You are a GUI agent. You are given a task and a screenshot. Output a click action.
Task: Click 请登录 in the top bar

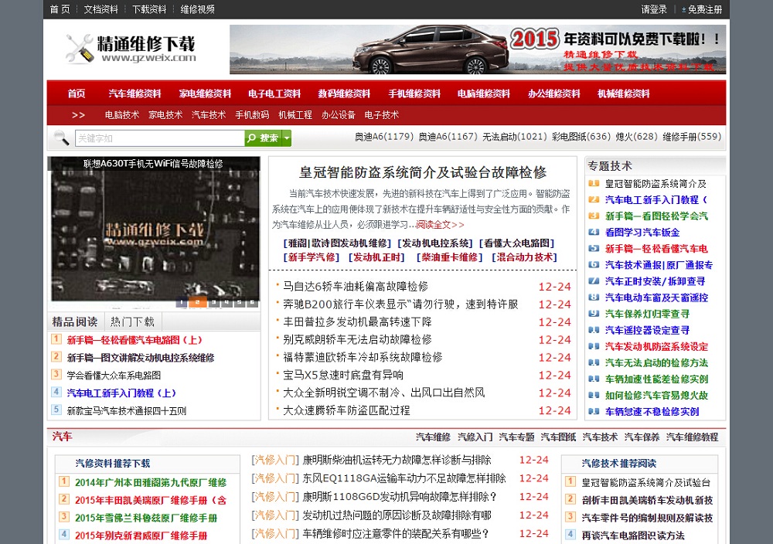click(x=654, y=9)
